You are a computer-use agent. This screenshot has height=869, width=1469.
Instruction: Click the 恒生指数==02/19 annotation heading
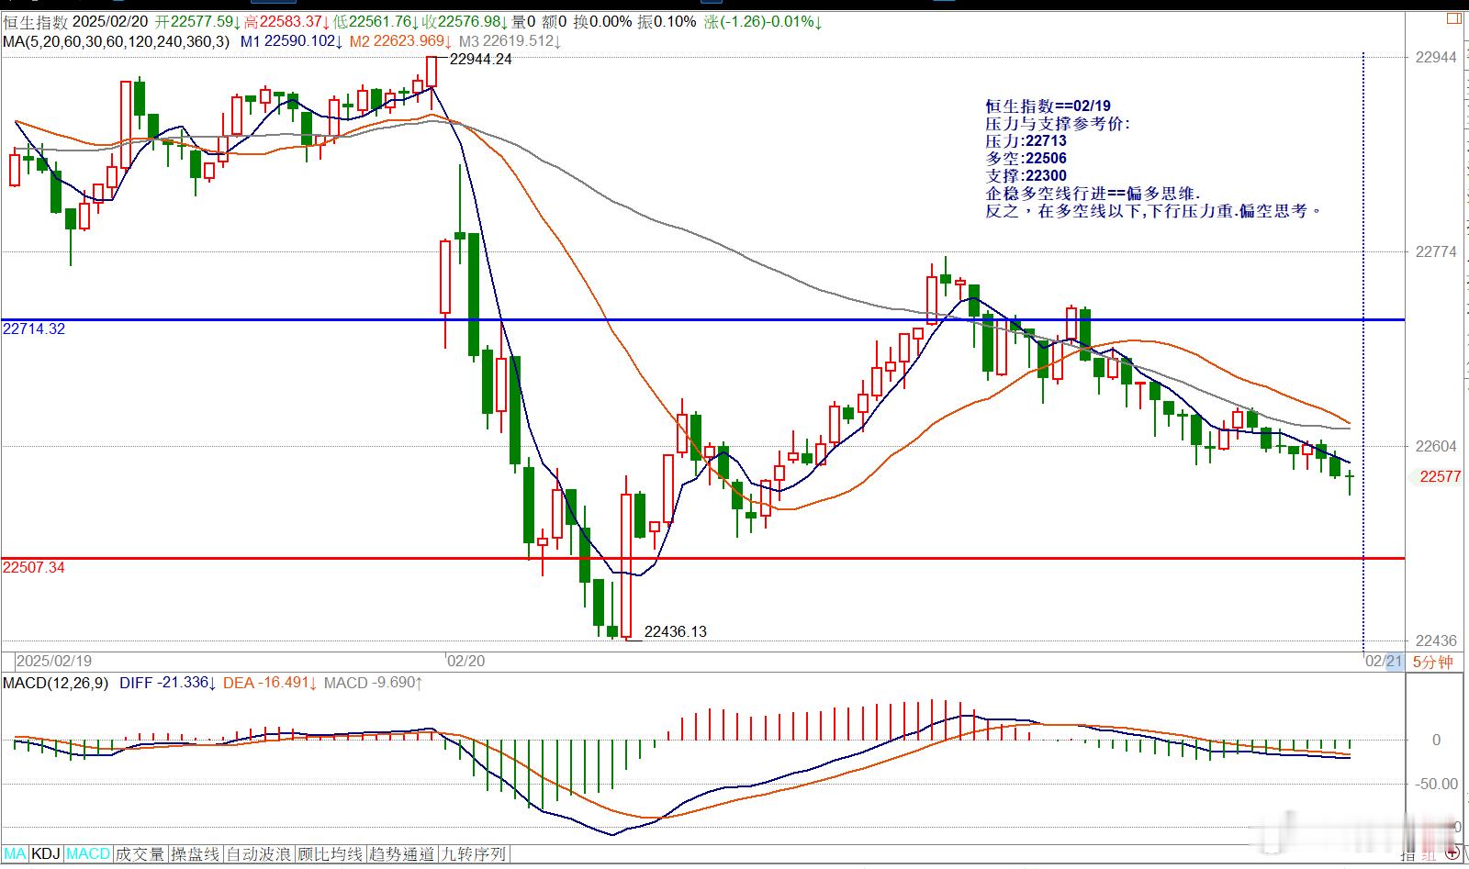(x=1047, y=106)
